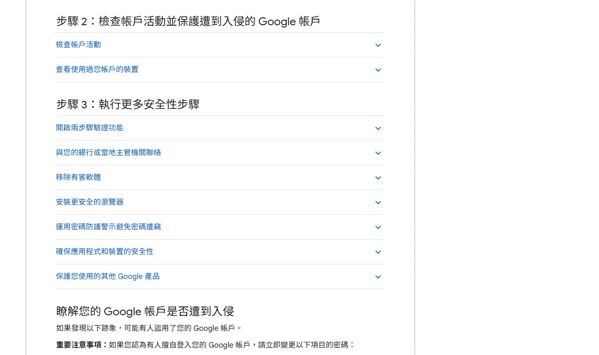Select the 安裝更安全的瀏覽器 link
The height and width of the screenshot is (355, 599).
(x=89, y=202)
